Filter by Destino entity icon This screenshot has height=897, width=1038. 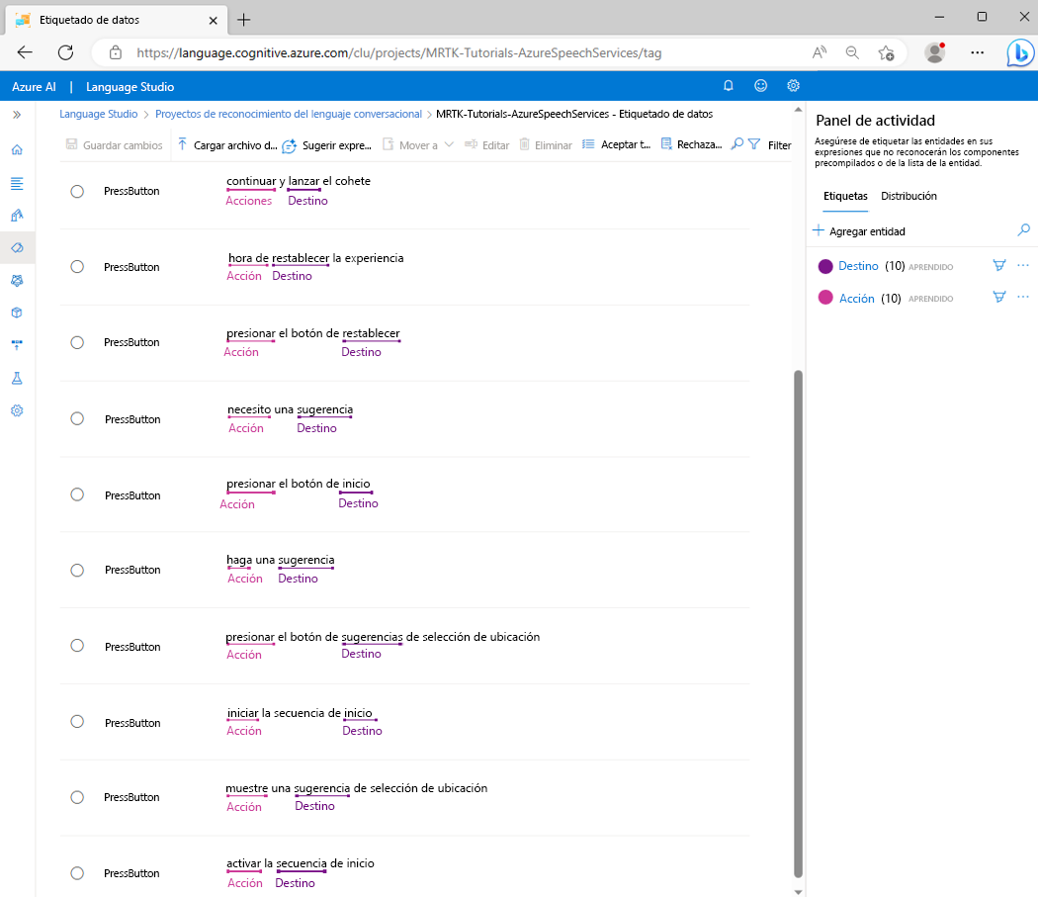pyautogui.click(x=999, y=265)
